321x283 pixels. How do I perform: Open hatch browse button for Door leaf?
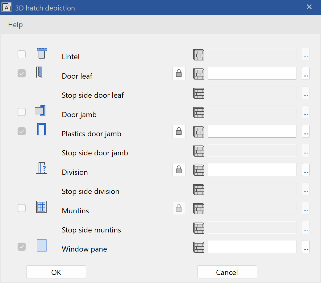(306, 73)
